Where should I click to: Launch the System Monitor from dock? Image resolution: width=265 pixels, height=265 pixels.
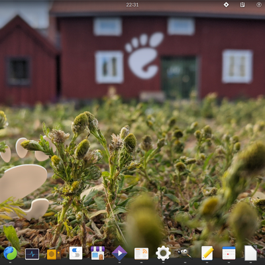[32, 254]
